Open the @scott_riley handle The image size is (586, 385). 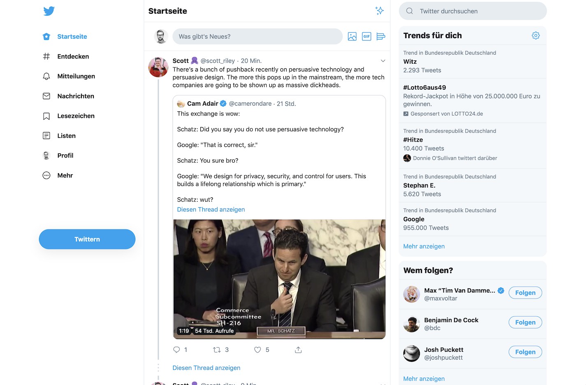[x=218, y=61]
